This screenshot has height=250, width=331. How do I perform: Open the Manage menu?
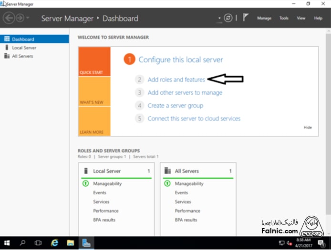(x=264, y=19)
